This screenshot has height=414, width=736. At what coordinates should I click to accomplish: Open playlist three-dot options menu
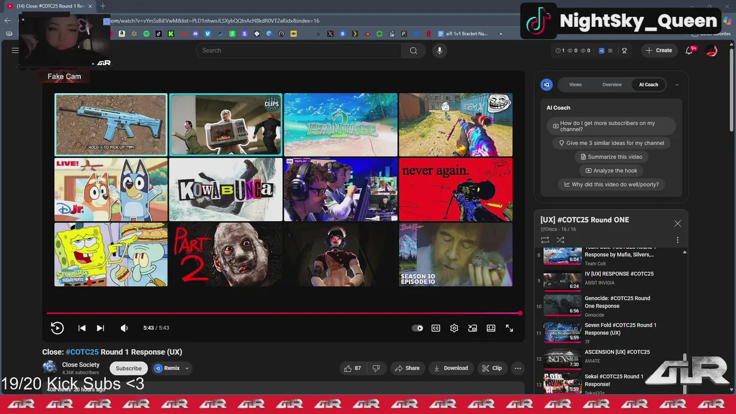(x=677, y=240)
